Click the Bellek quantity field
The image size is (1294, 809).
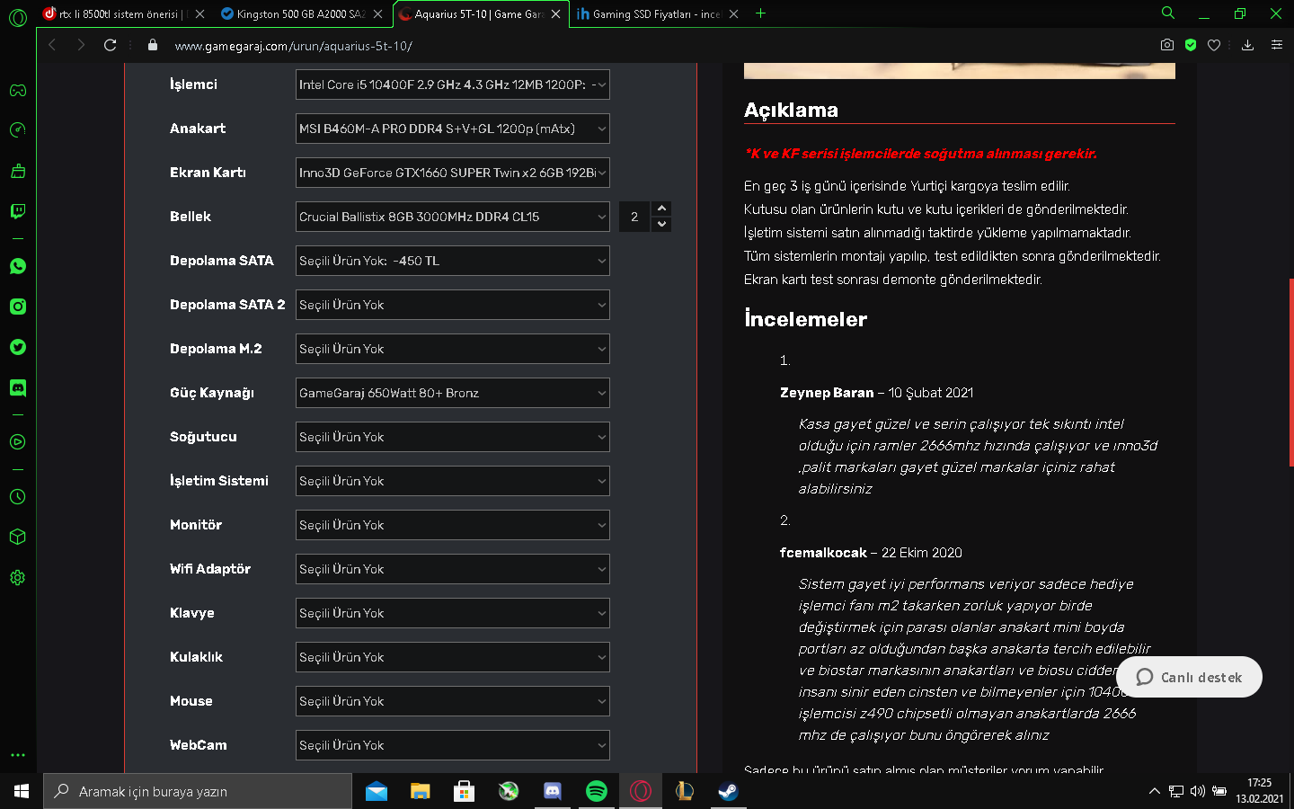pyautogui.click(x=635, y=217)
